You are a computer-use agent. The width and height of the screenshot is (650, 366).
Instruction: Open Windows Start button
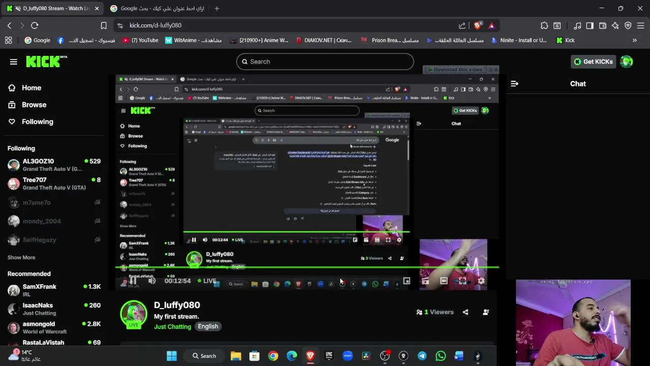(172, 356)
